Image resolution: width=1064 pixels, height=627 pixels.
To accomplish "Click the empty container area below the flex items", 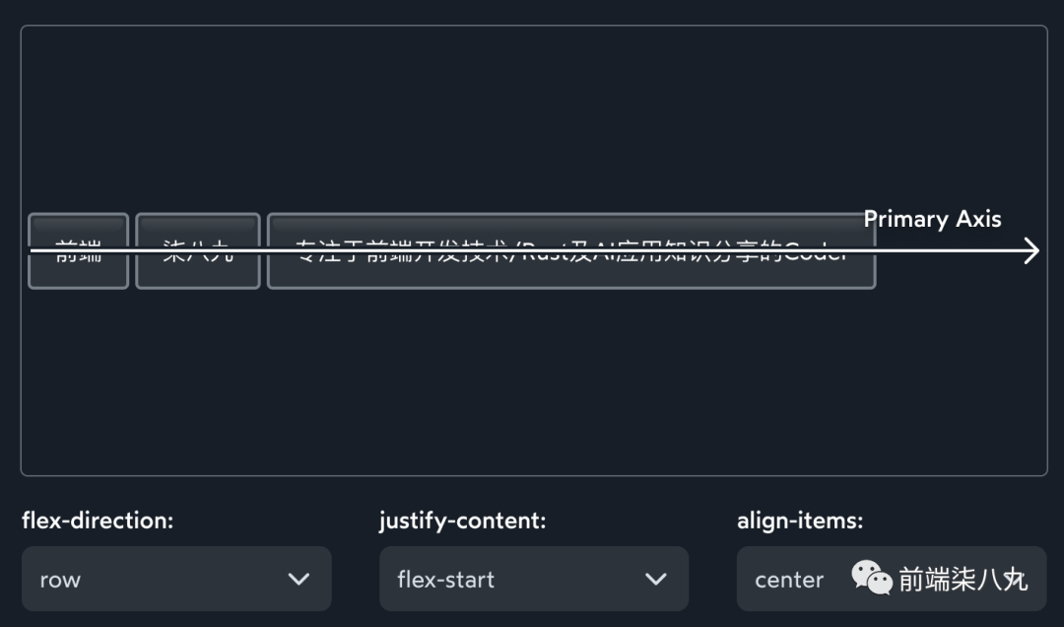I will (x=532, y=384).
